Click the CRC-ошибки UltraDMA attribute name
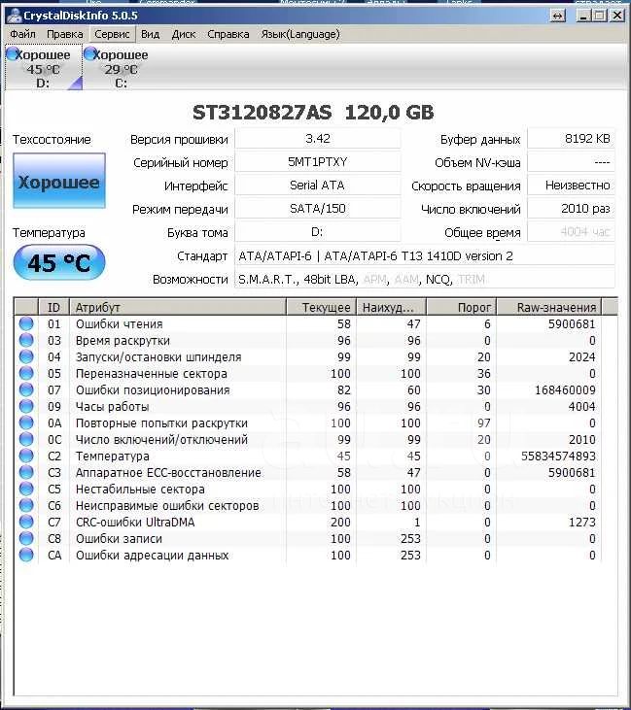 coord(135,523)
